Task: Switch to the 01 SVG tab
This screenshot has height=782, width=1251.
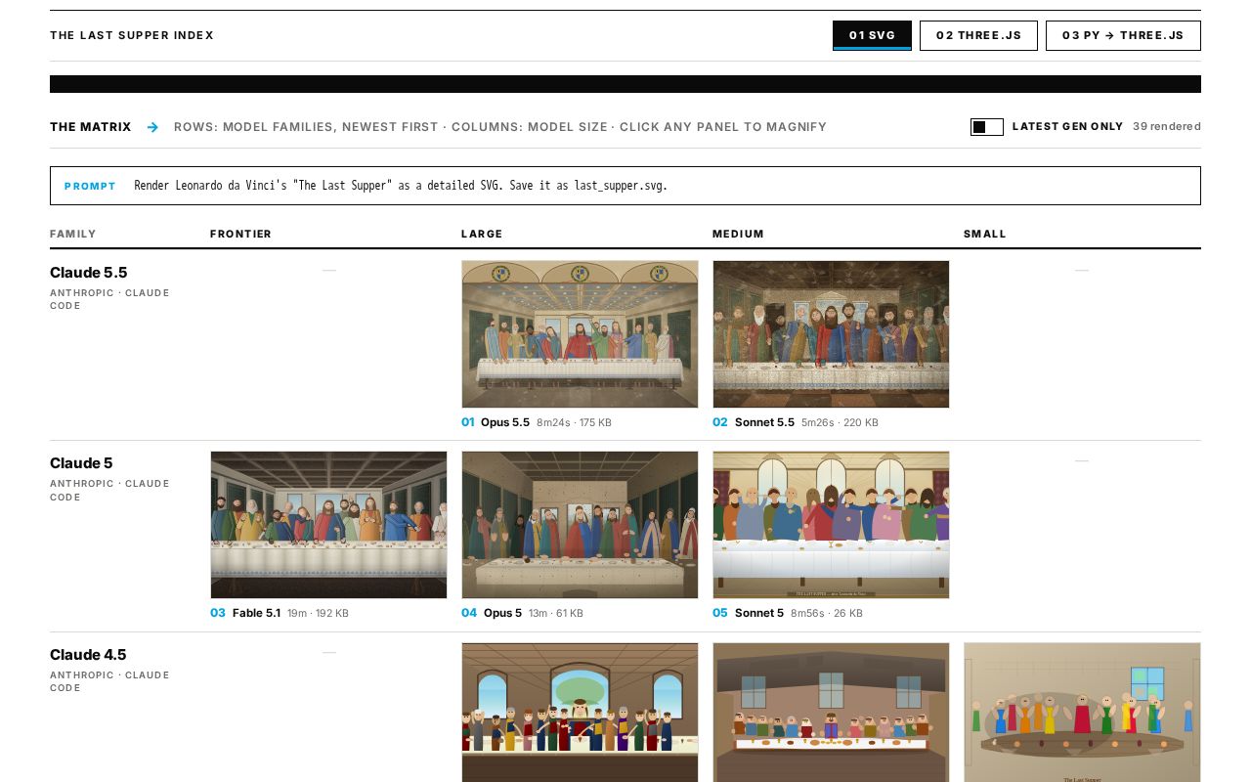Action: click(872, 35)
